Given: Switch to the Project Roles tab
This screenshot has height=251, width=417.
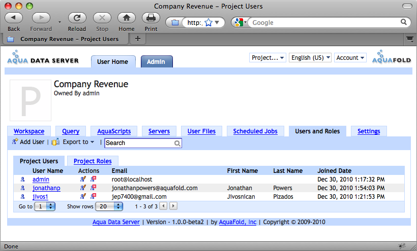Looking at the screenshot, I should pos(93,161).
